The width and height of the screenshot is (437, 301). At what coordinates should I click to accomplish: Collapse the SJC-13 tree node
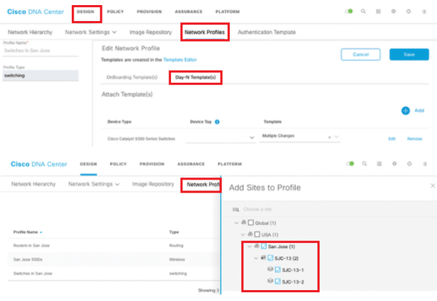pyautogui.click(x=256, y=258)
